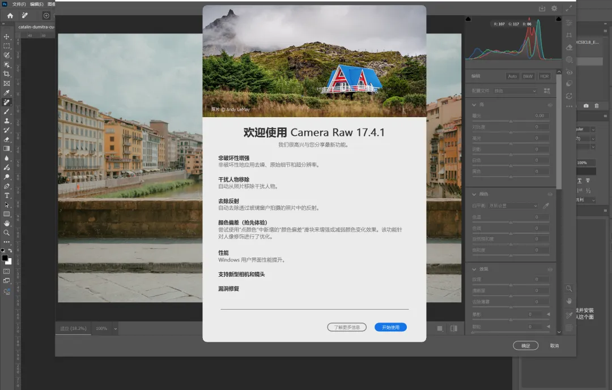Image resolution: width=612 pixels, height=390 pixels.
Task: Click the 曝光 exposure slider handle
Action: coord(511,121)
